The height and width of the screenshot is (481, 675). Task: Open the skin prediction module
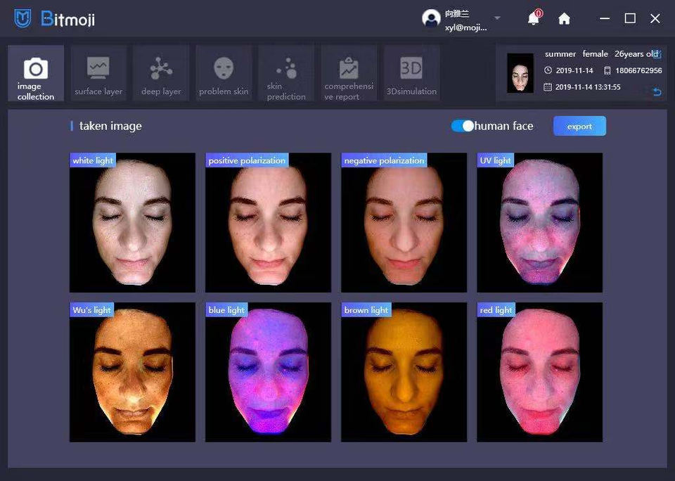tap(286, 74)
